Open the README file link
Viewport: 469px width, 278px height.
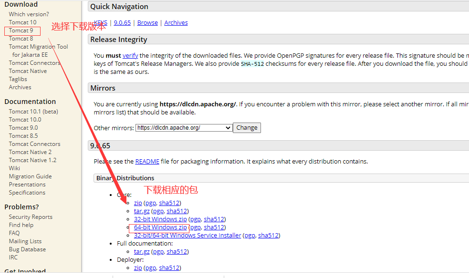147,162
